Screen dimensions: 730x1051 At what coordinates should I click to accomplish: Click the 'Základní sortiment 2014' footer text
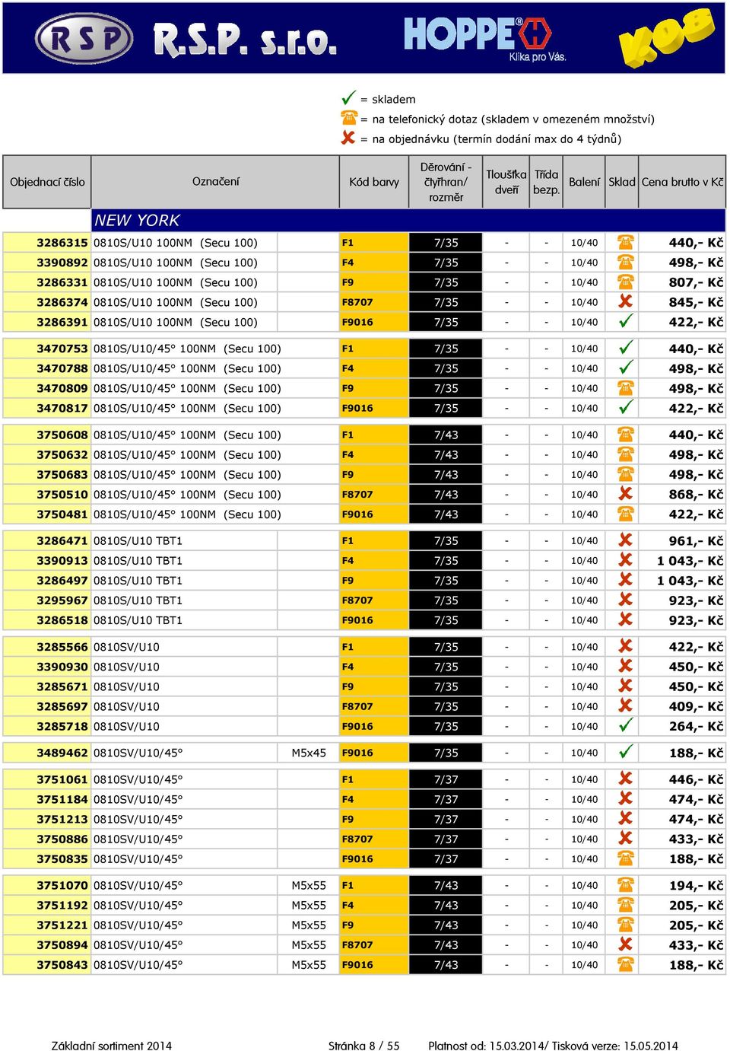112,1045
